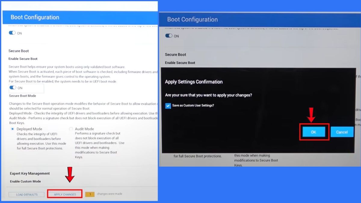
Task: Click the 'Secure Boot Mode' label
Action: click(22, 96)
